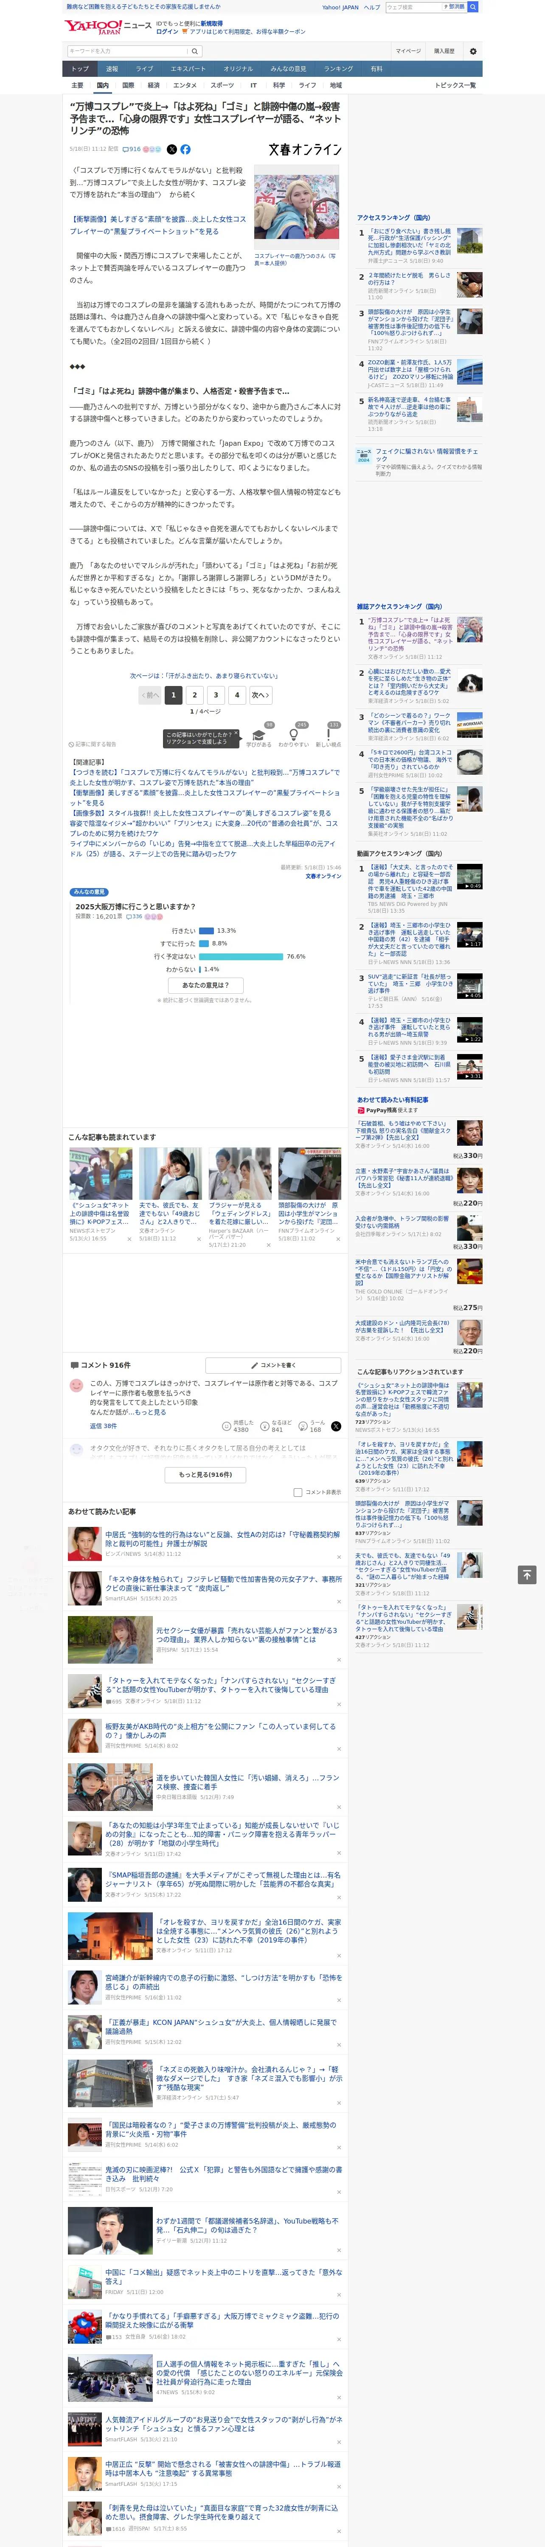This screenshot has height=2547, width=545.
Task: Click the Yahoo! JAPAN news logo
Action: pos(108,27)
